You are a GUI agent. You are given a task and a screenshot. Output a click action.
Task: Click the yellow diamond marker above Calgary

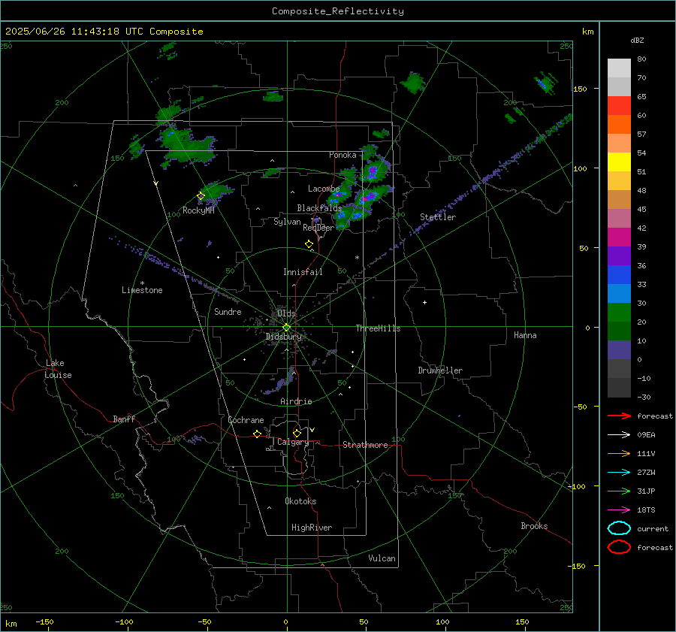point(297,433)
